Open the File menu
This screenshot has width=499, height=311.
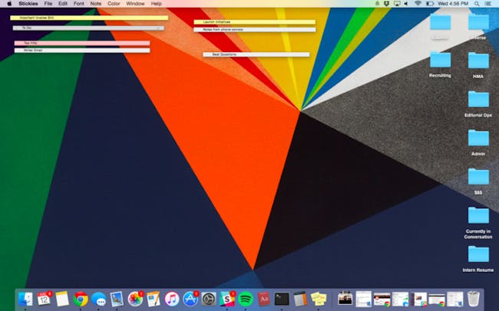(48, 4)
